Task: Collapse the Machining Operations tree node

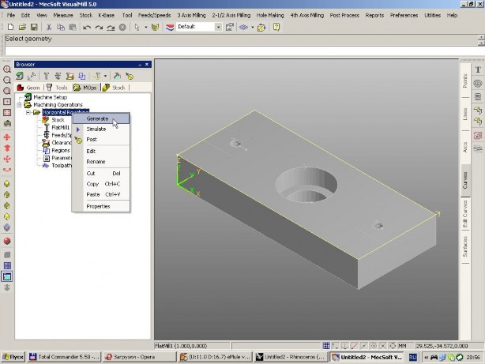Action: (x=20, y=105)
